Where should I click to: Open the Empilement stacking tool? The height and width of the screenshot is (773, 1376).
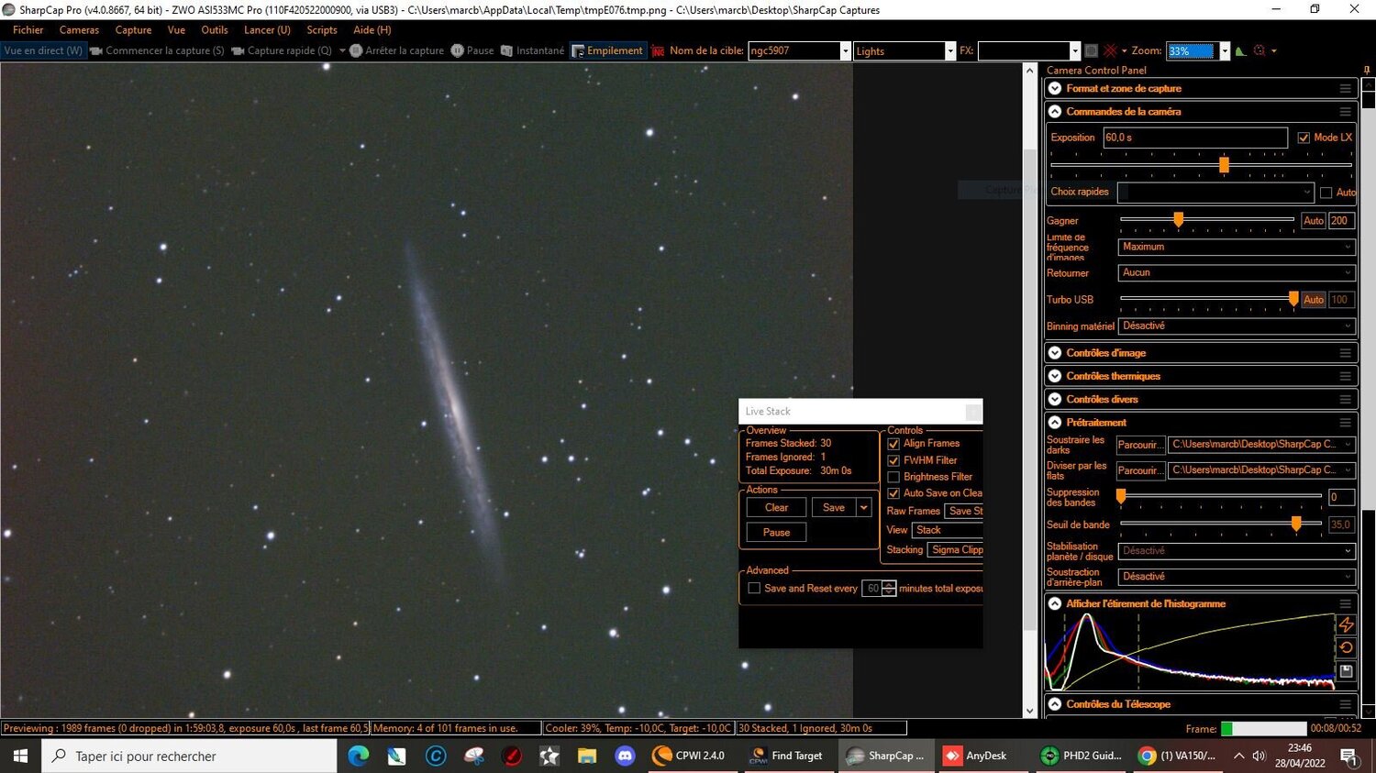608,50
